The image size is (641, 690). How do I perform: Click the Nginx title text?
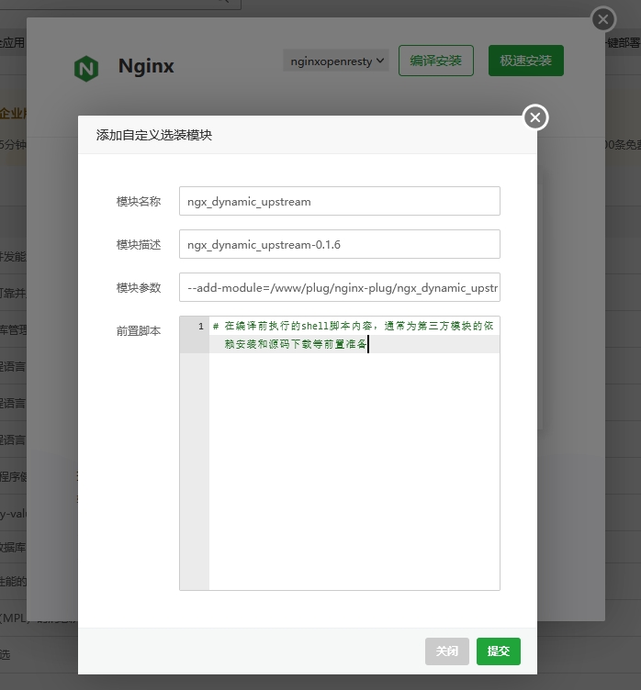tap(146, 66)
